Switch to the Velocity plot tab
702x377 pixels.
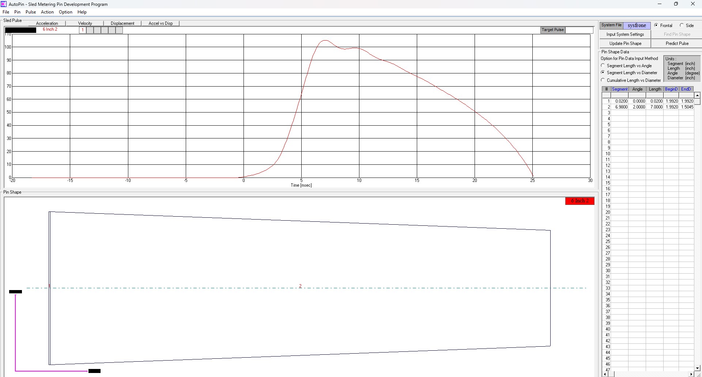(85, 23)
